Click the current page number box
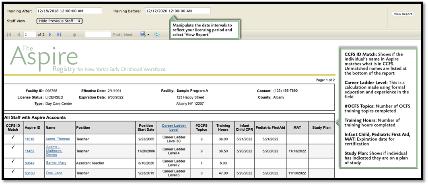This screenshot has width=428, height=185. [30, 35]
